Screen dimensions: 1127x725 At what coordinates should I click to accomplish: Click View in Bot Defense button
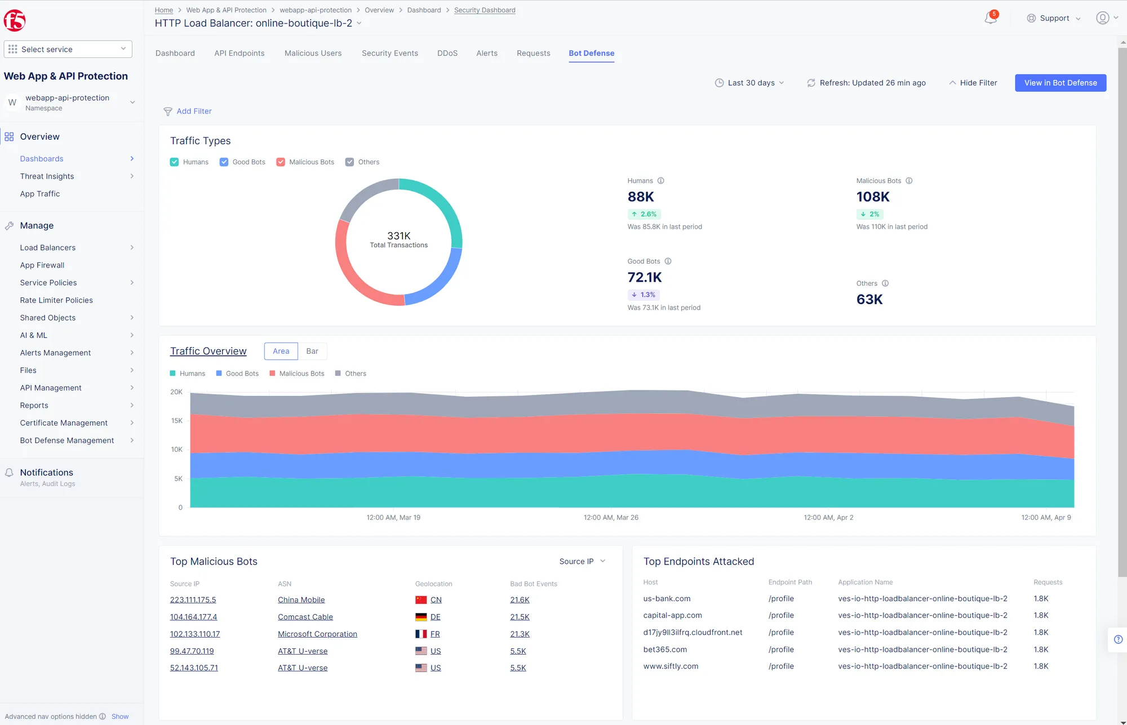coord(1060,83)
